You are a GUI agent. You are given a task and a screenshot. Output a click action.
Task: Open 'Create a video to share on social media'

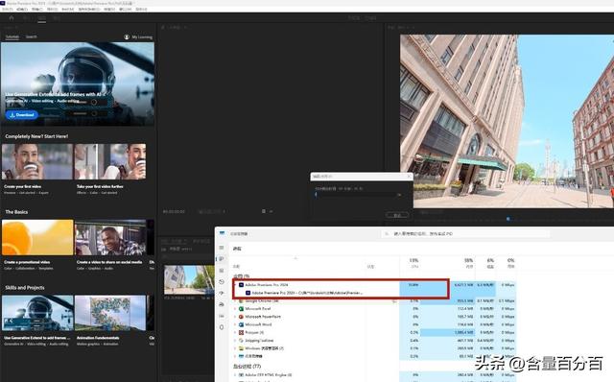[x=110, y=237]
